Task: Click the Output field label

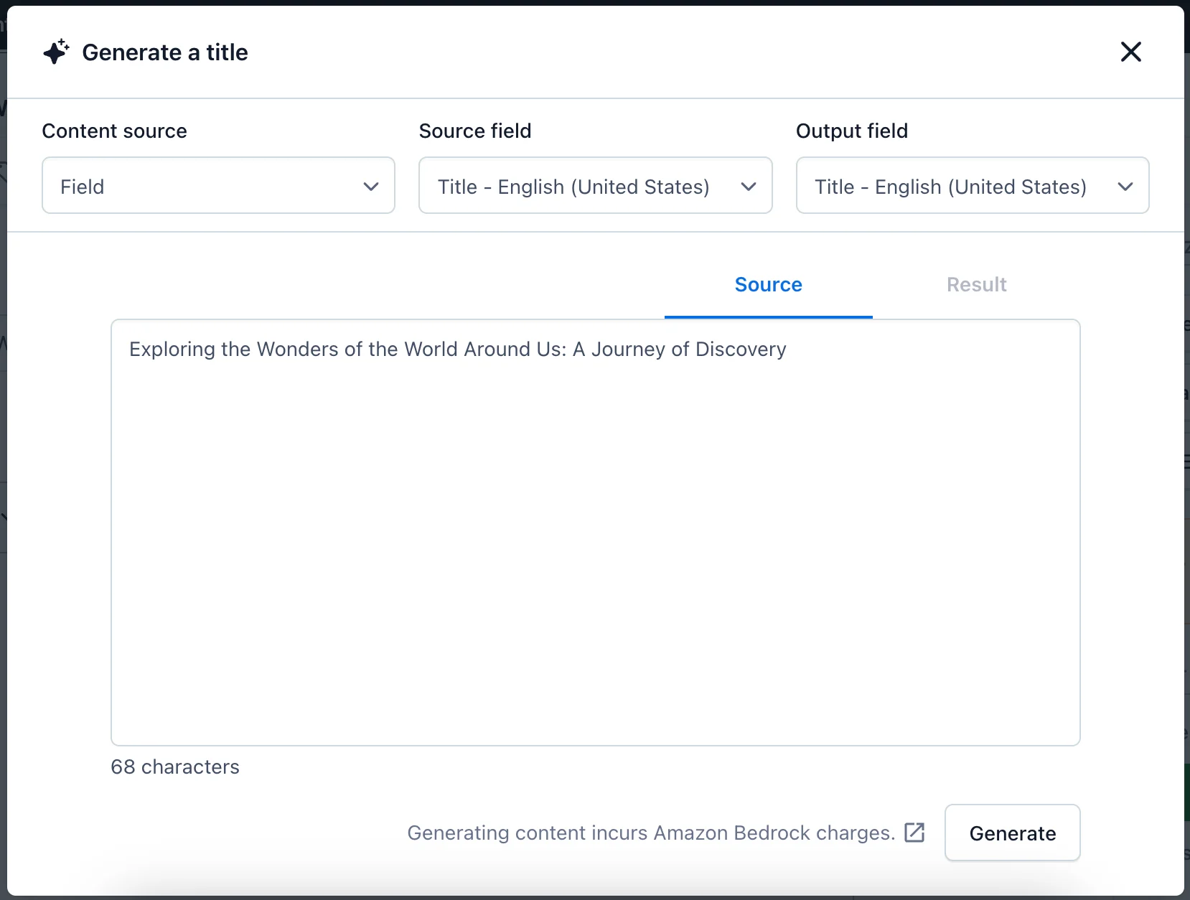Action: pos(852,131)
